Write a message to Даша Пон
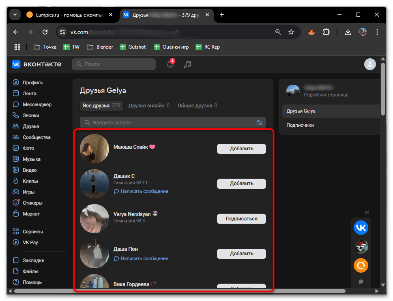Viewport: 393px width, 301px height. pyautogui.click(x=141, y=258)
